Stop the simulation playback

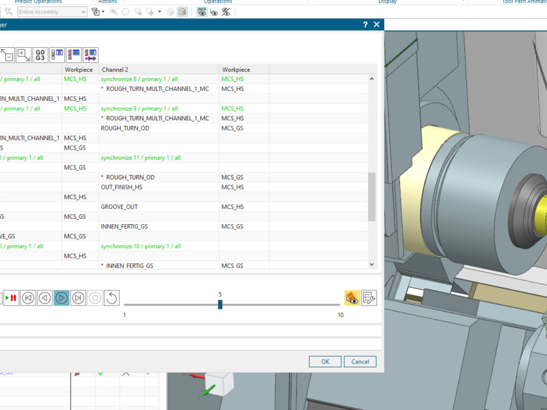[x=95, y=298]
